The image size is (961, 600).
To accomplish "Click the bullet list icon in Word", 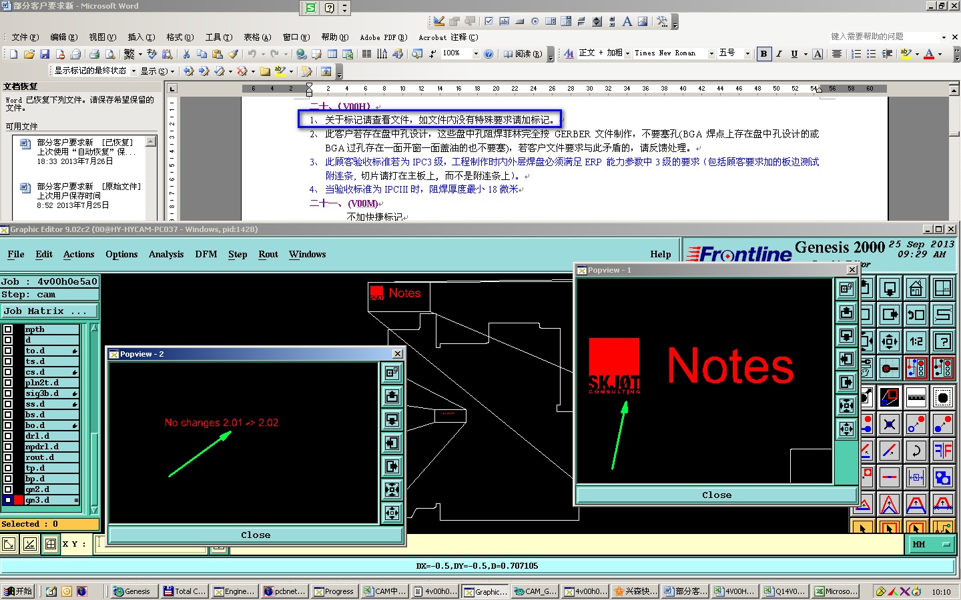I will (871, 54).
